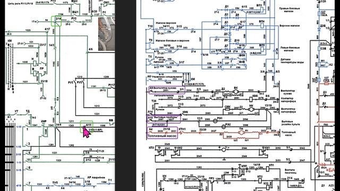
Task: Click the 'Цепь реле РУ13, РУ19' heading
Action: [20, 4]
